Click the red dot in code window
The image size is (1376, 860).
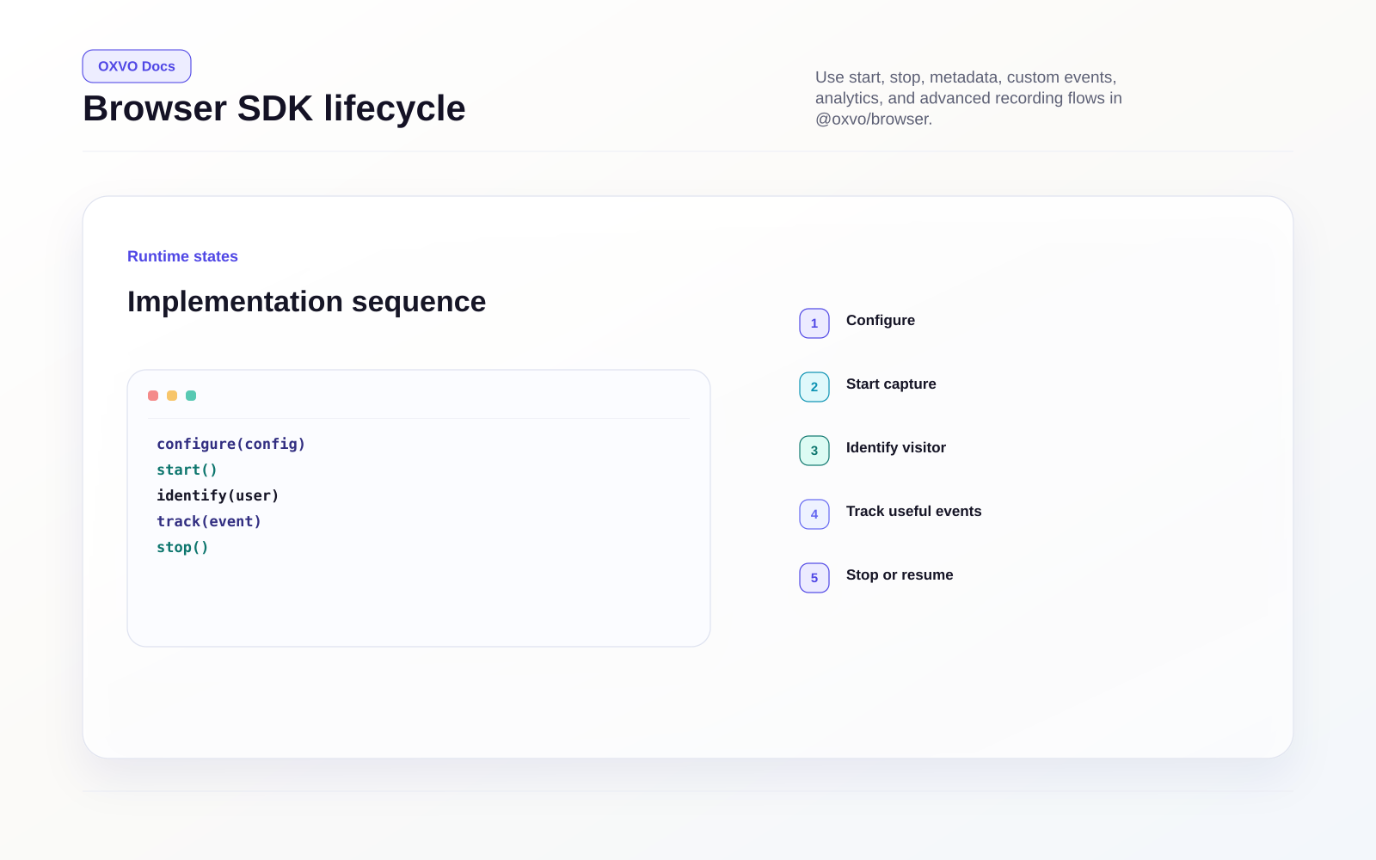tap(153, 396)
